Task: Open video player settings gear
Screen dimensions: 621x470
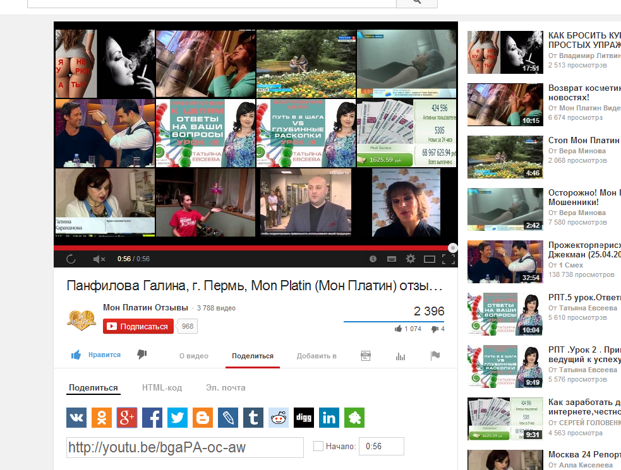Action: pos(411,259)
